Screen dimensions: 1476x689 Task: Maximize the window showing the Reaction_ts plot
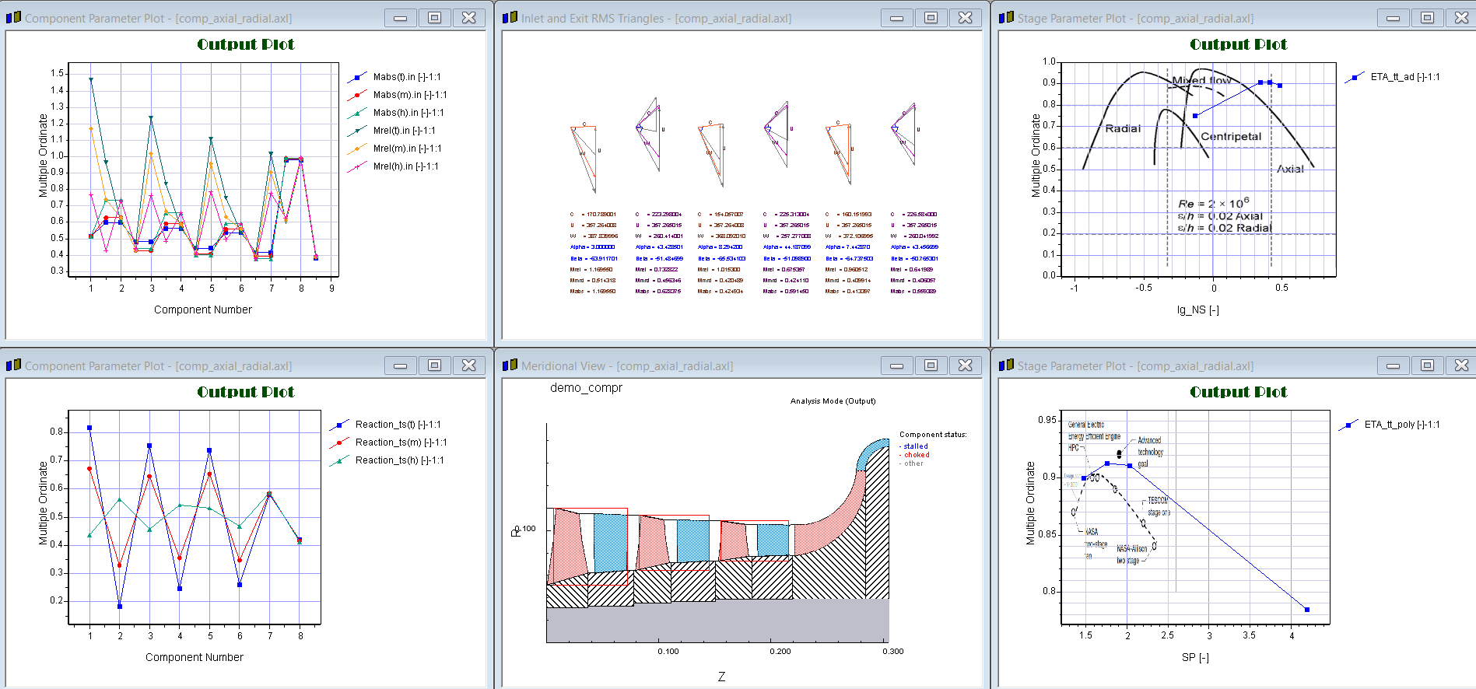[x=434, y=365]
